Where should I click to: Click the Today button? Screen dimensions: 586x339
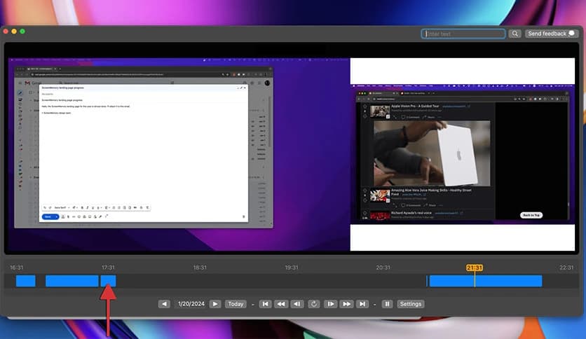[236, 304]
